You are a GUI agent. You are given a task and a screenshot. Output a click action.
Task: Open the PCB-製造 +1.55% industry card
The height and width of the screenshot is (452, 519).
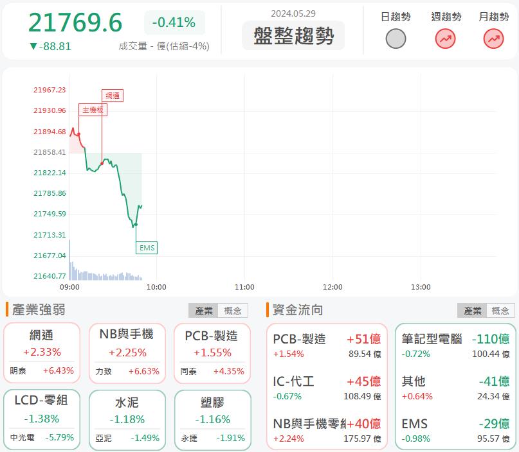(x=212, y=353)
